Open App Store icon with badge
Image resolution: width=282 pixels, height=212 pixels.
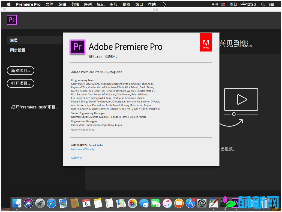click(x=190, y=203)
